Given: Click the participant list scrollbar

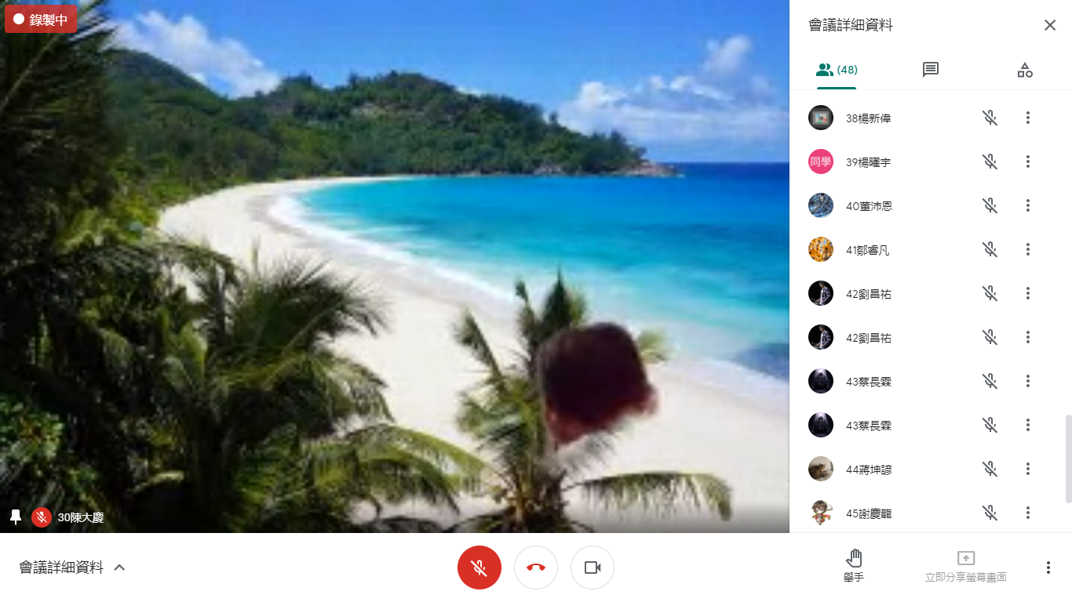Looking at the screenshot, I should 1068,459.
